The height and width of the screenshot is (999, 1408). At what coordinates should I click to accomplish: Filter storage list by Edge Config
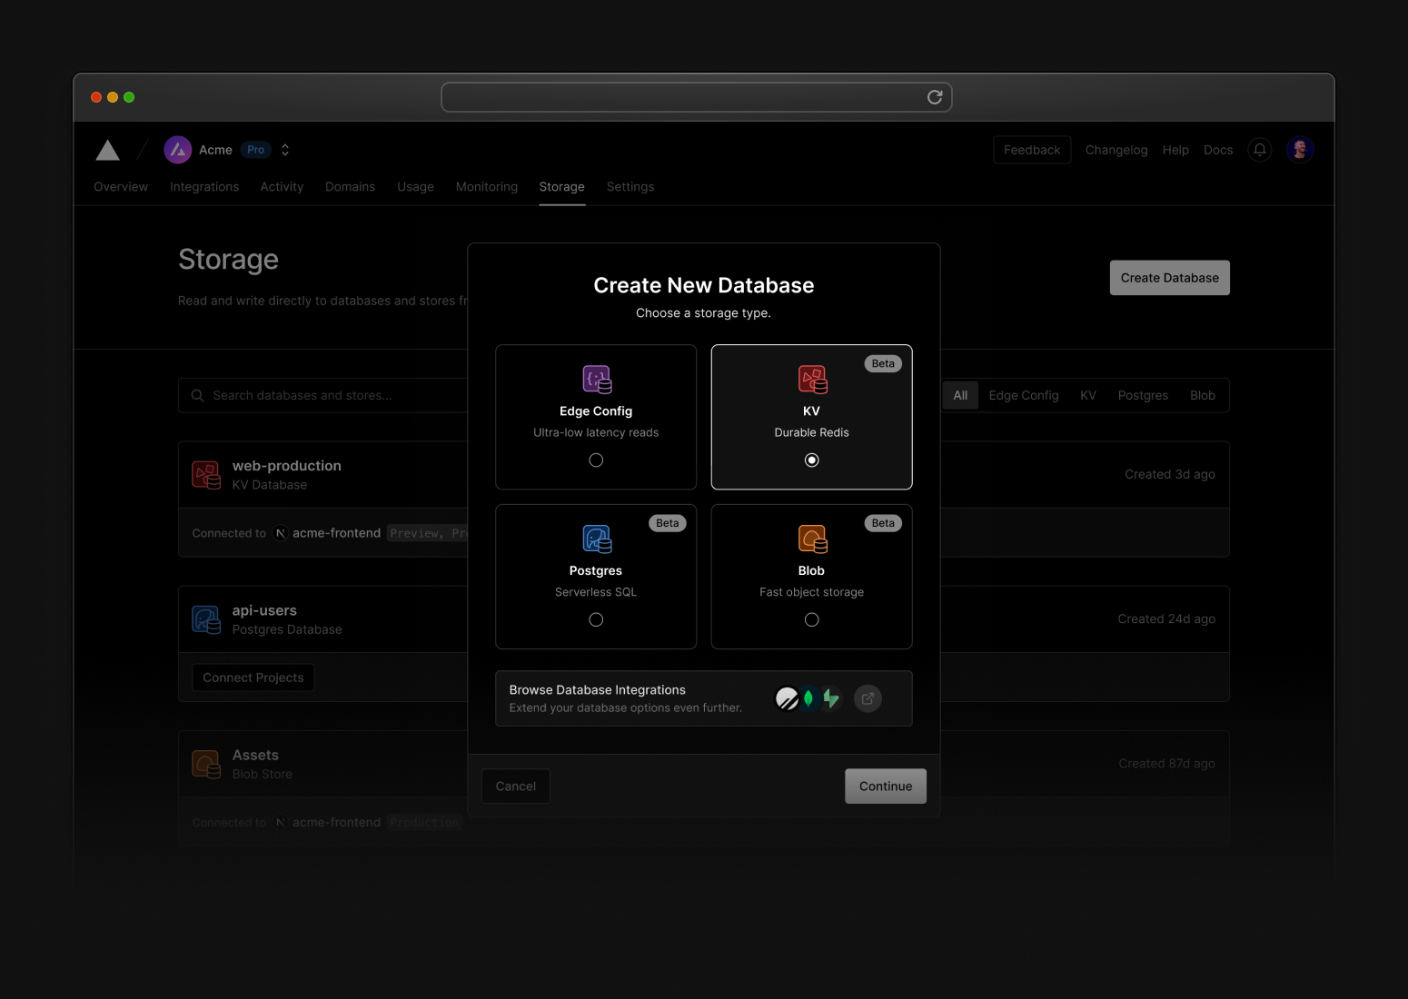click(x=1024, y=396)
